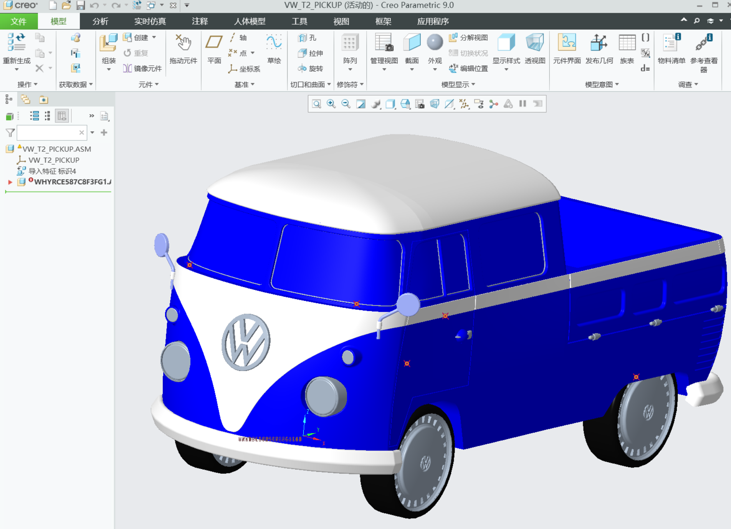Expand the Operations (操作) group dropdown

(28, 84)
